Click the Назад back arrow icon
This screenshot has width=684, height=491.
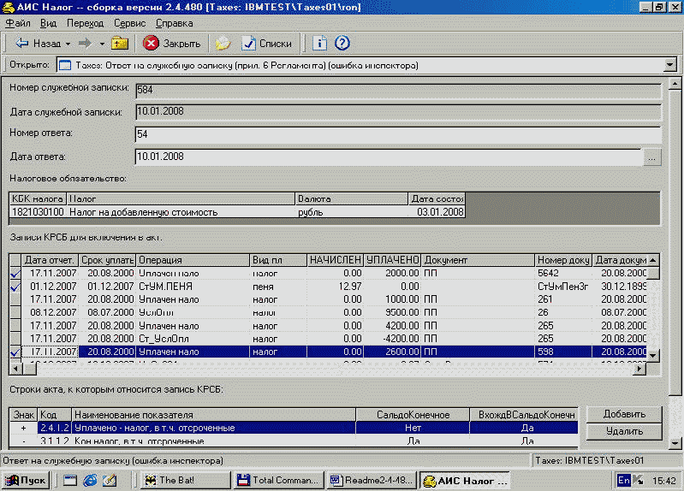point(21,43)
